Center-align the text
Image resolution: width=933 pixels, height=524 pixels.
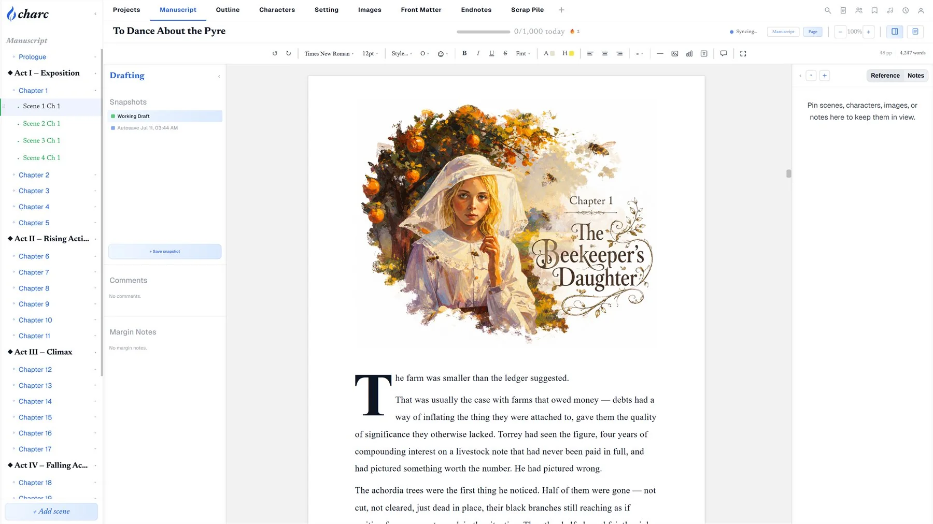(x=604, y=53)
